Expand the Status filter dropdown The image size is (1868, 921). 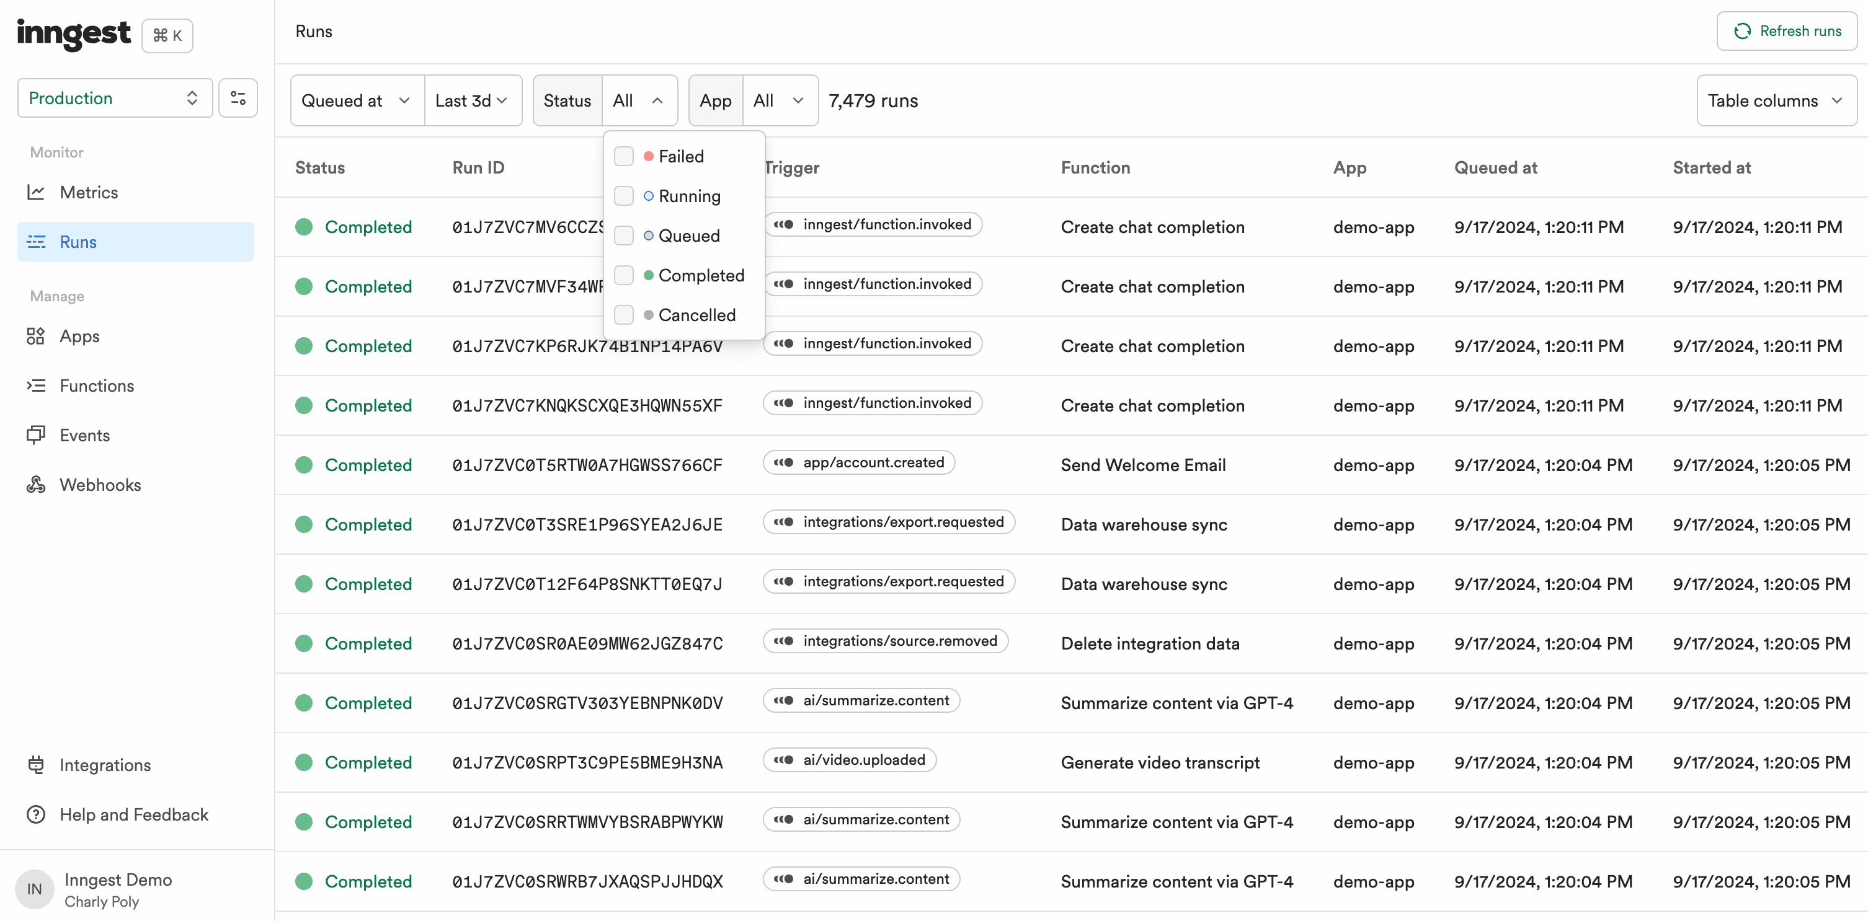(639, 100)
